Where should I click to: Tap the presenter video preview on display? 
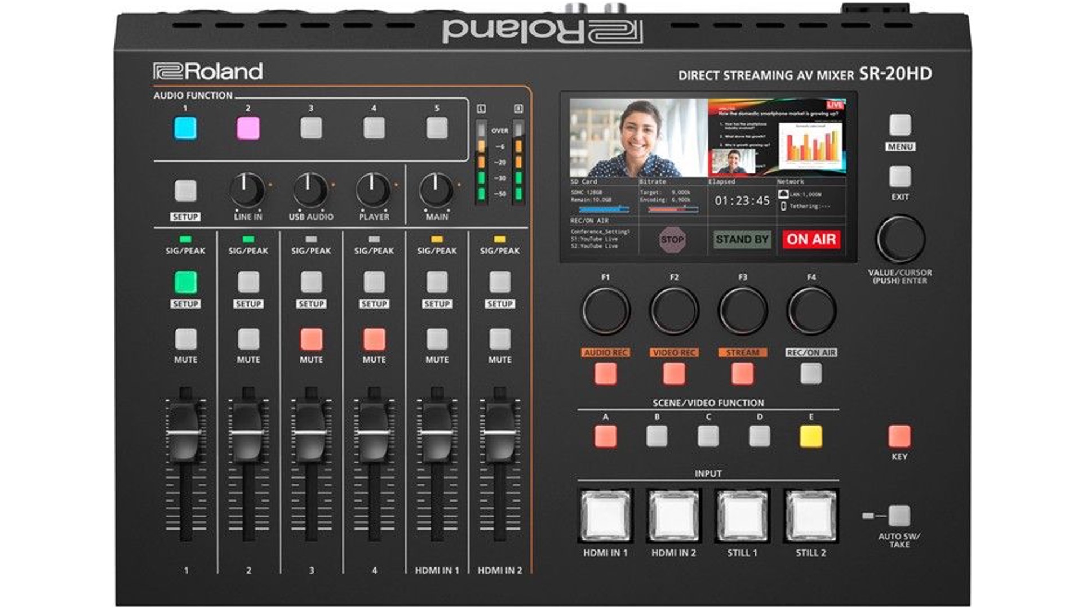point(638,138)
